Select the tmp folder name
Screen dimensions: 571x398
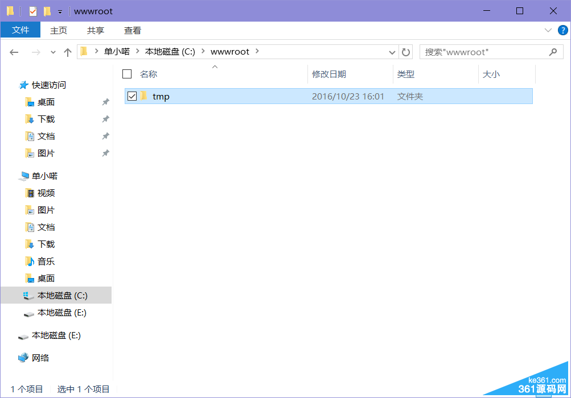[x=161, y=97]
